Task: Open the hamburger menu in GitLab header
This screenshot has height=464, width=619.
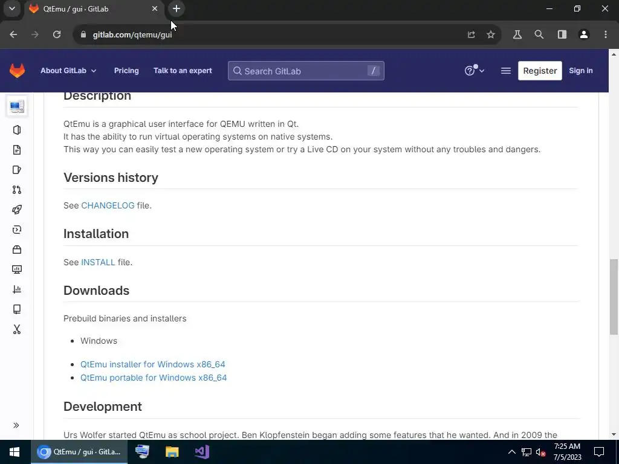Action: click(x=506, y=71)
